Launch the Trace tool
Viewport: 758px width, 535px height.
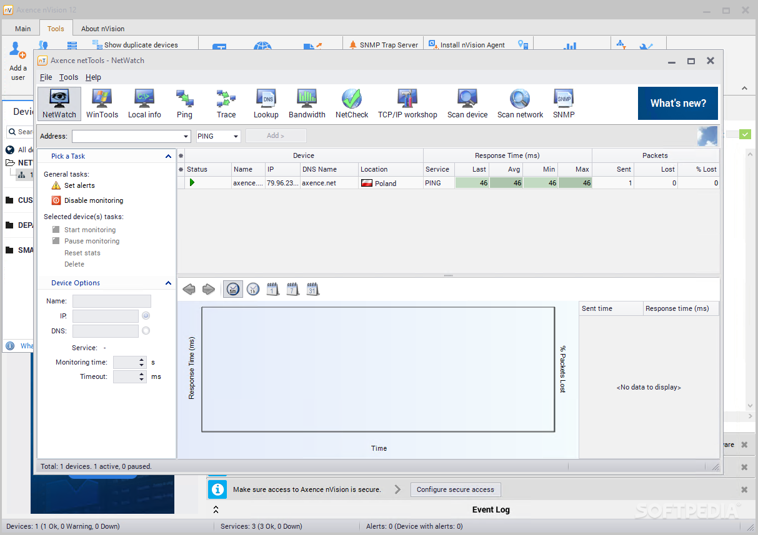226,104
